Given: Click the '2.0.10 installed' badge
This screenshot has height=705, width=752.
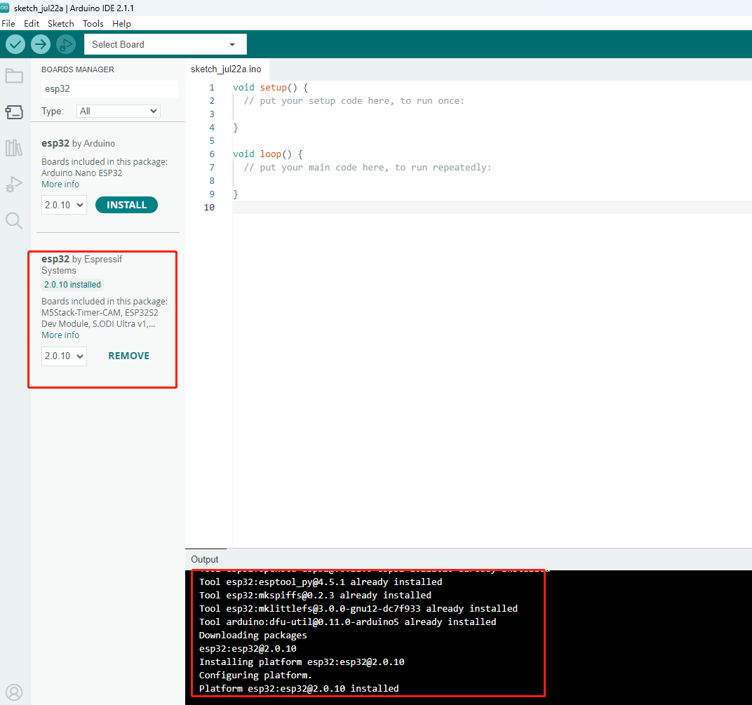Looking at the screenshot, I should coord(72,285).
